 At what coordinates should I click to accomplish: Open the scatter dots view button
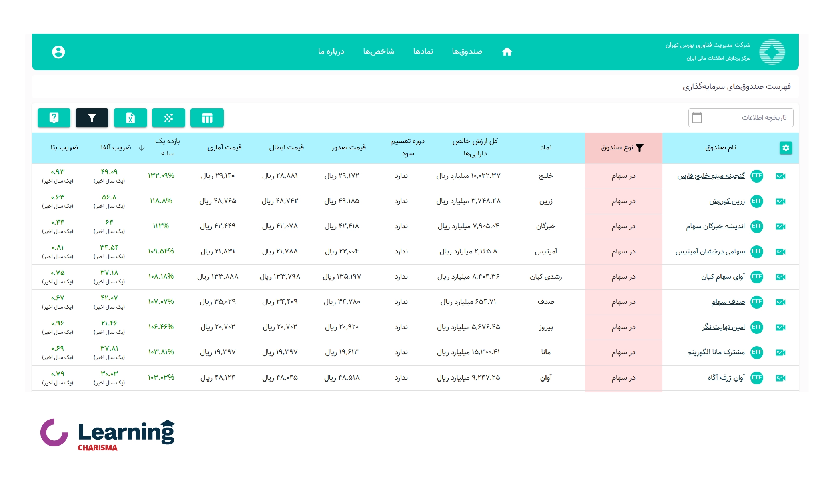pos(168,118)
